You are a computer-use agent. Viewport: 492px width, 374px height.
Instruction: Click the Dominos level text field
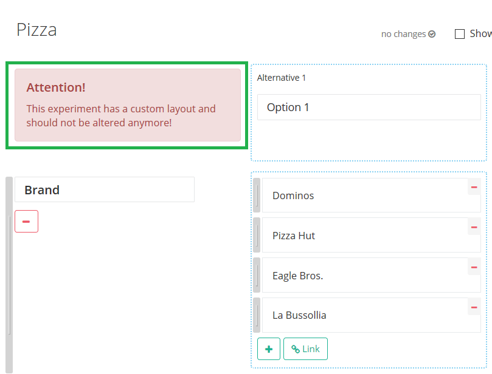pyautogui.click(x=364, y=196)
